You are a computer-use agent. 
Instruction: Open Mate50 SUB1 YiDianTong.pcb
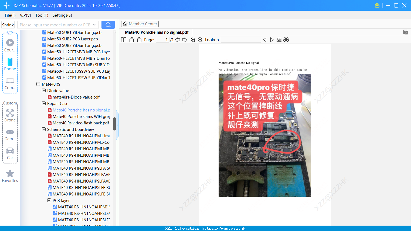click(74, 33)
